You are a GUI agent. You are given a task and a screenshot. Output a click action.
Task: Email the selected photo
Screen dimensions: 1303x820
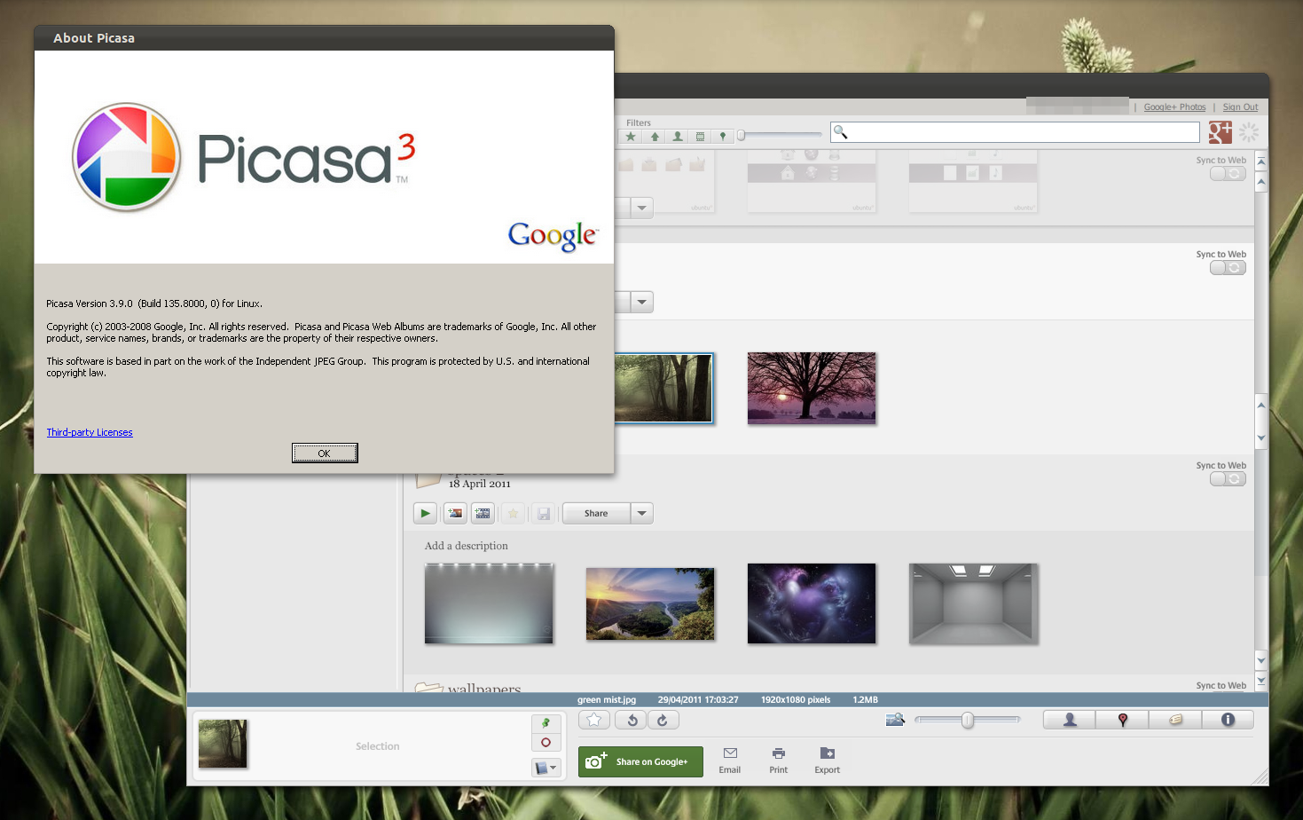click(x=730, y=761)
